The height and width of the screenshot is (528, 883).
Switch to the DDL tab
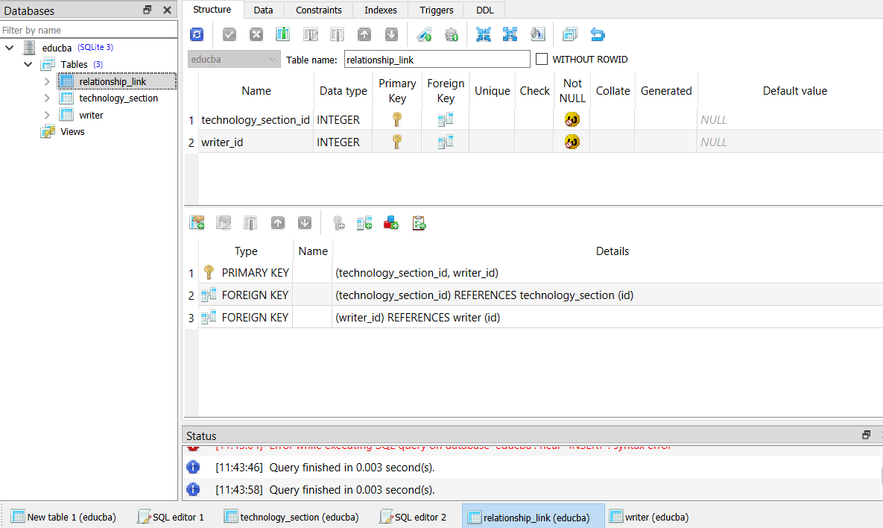click(x=484, y=10)
